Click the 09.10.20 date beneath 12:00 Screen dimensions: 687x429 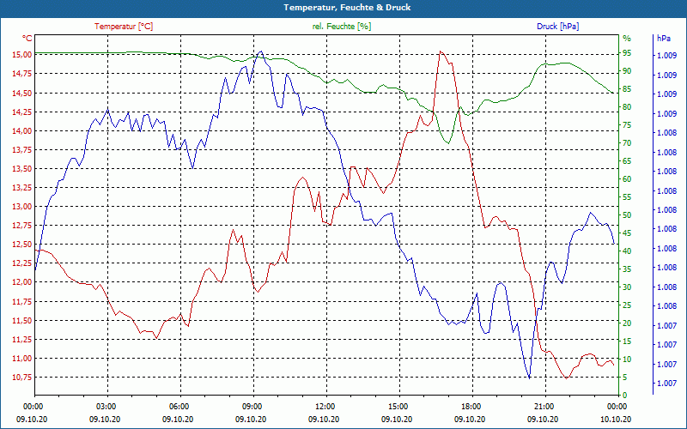point(324,419)
